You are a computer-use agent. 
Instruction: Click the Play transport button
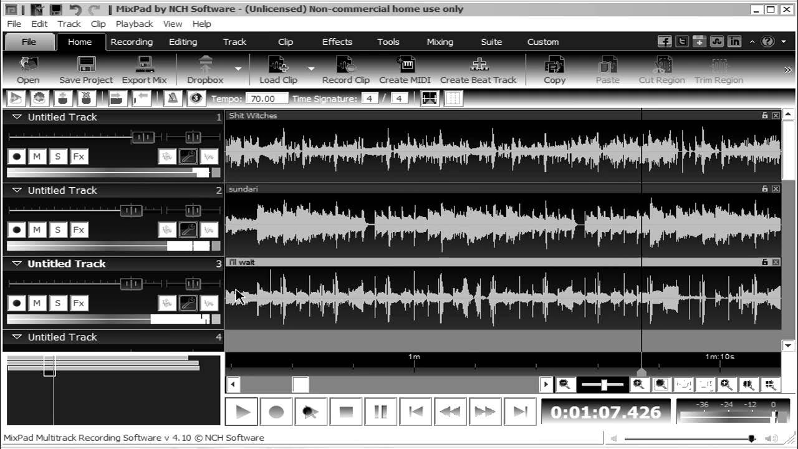(243, 412)
